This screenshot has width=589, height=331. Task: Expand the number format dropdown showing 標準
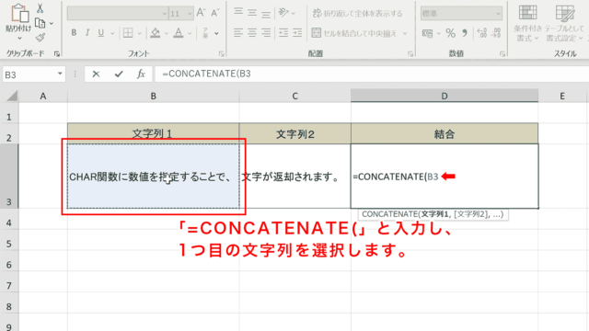coord(498,14)
